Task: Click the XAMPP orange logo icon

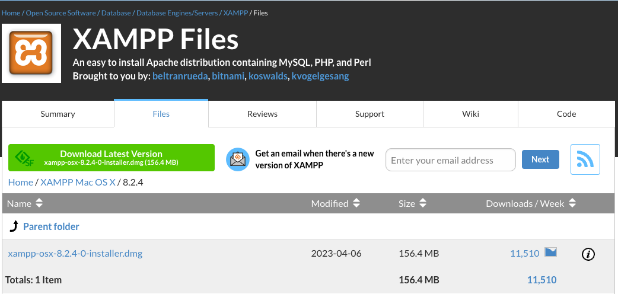Action: 31,53
